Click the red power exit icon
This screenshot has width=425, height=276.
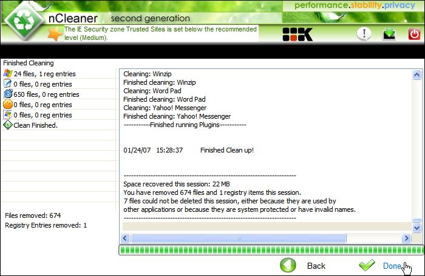pos(414,34)
